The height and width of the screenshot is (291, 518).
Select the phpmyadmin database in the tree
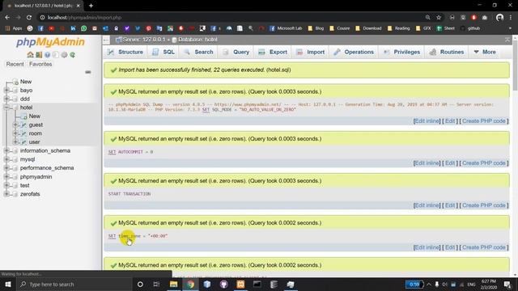[x=36, y=177]
